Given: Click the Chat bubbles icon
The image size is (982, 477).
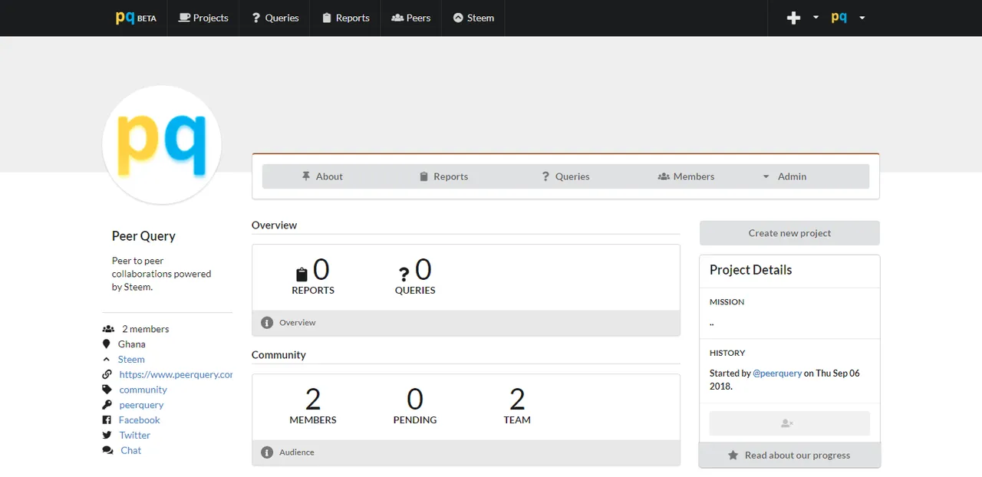Looking at the screenshot, I should tap(108, 451).
